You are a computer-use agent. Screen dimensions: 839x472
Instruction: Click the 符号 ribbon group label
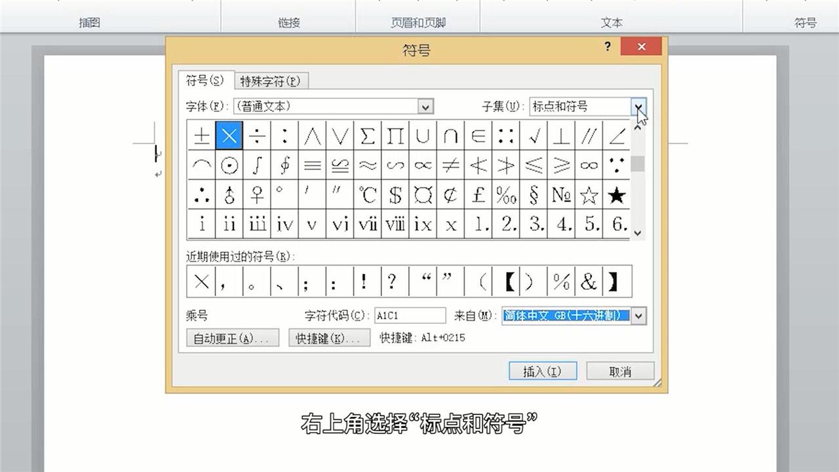point(806,23)
